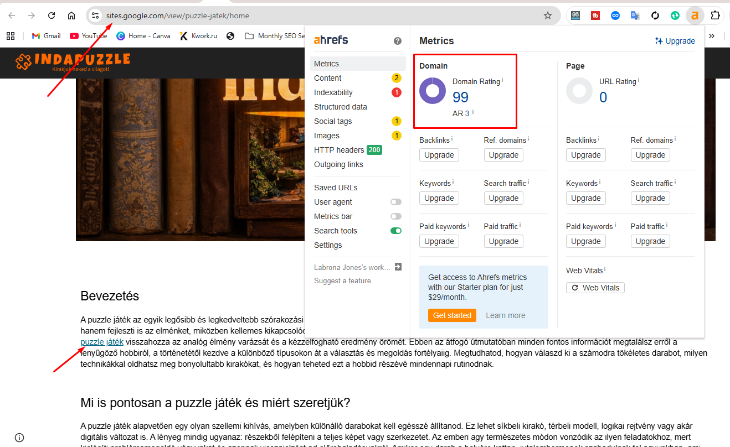Screen dimensions: 730x447
Task: Click the info icon beside Domain Rating
Action: 502,80
